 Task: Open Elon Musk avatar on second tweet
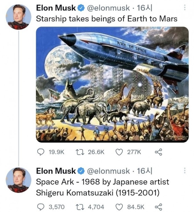[x=19, y=180]
